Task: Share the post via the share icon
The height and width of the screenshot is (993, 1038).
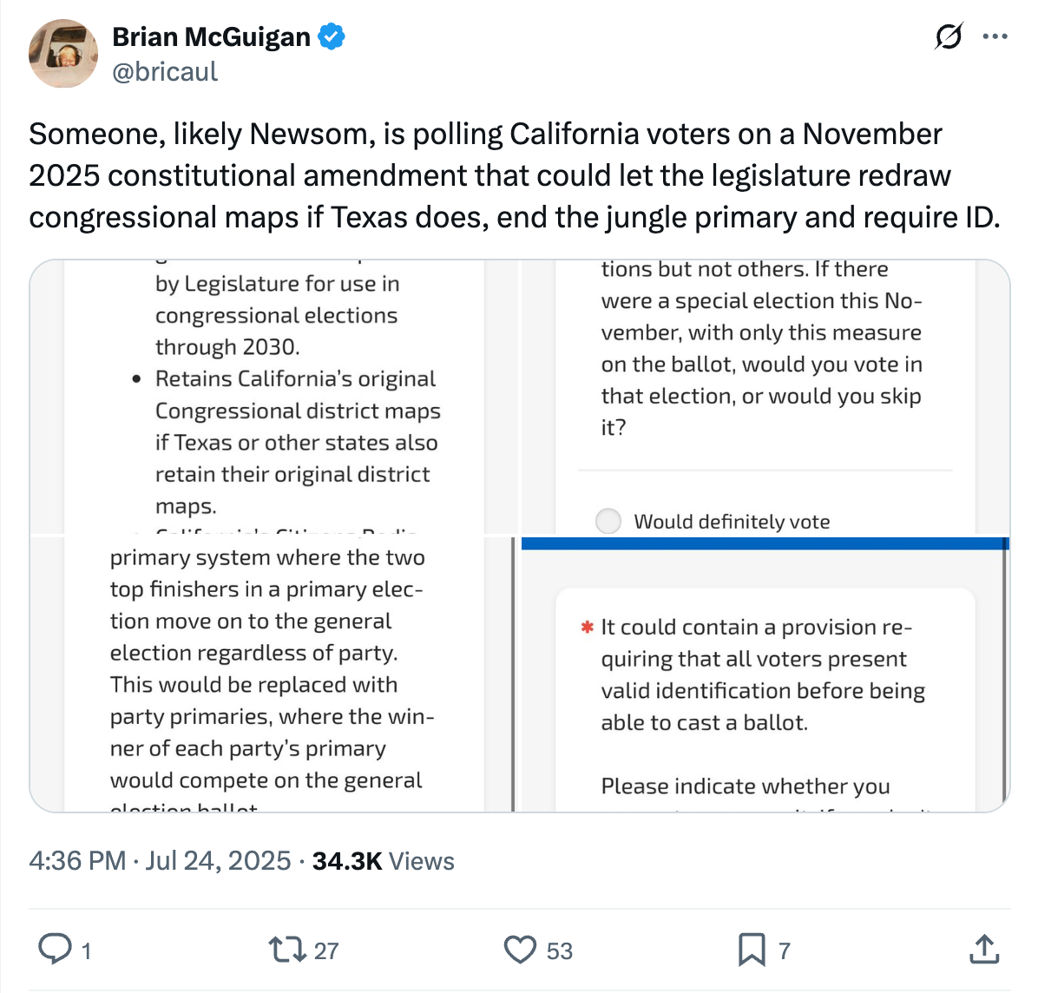Action: 985,950
